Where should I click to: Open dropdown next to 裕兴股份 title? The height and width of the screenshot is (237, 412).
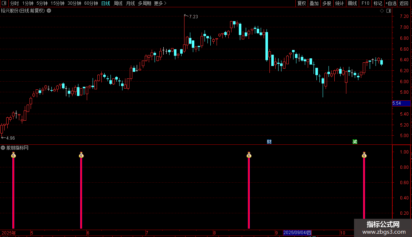tap(49, 11)
